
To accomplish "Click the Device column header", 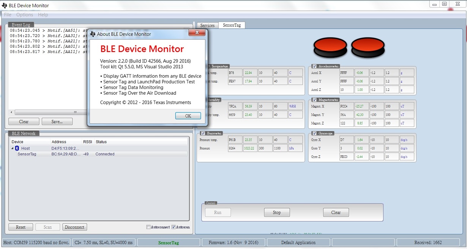I will click(x=30, y=142).
